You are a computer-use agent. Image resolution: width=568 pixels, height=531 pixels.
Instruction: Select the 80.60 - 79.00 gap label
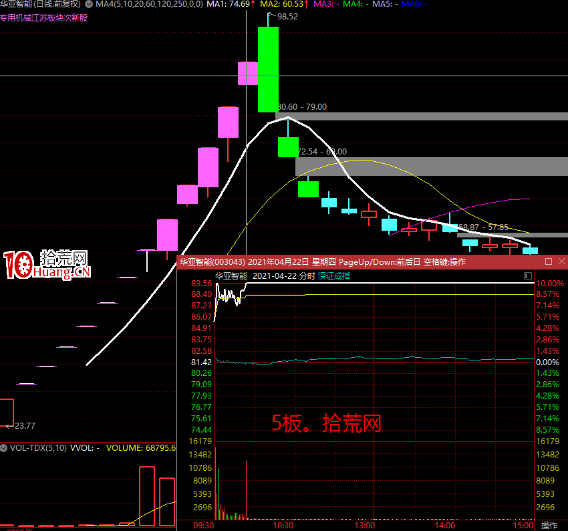click(302, 107)
